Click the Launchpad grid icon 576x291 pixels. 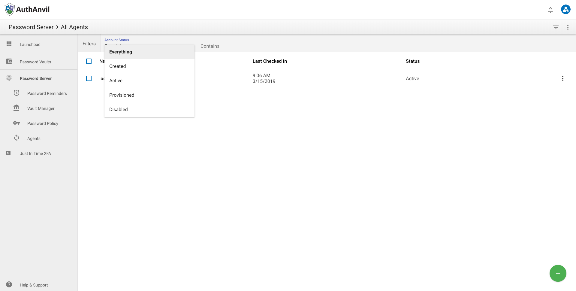pyautogui.click(x=9, y=44)
